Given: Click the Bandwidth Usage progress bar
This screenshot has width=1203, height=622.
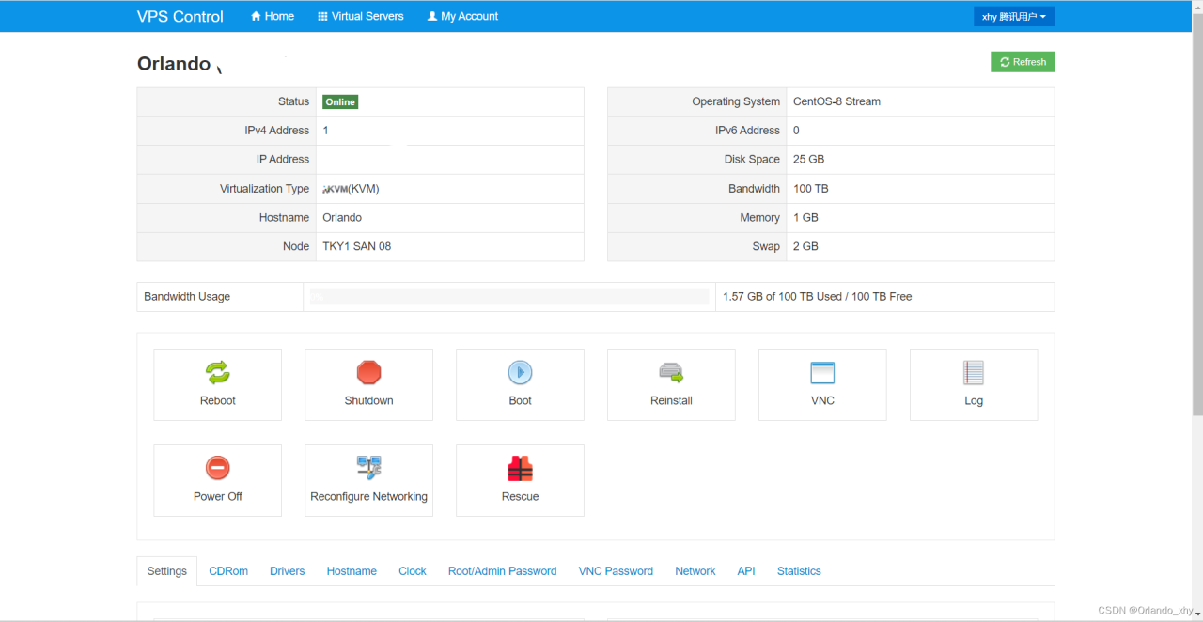Looking at the screenshot, I should [x=508, y=297].
